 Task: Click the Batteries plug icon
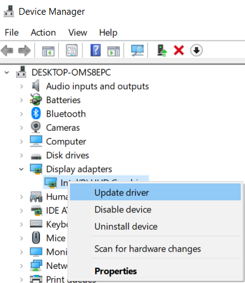36,99
